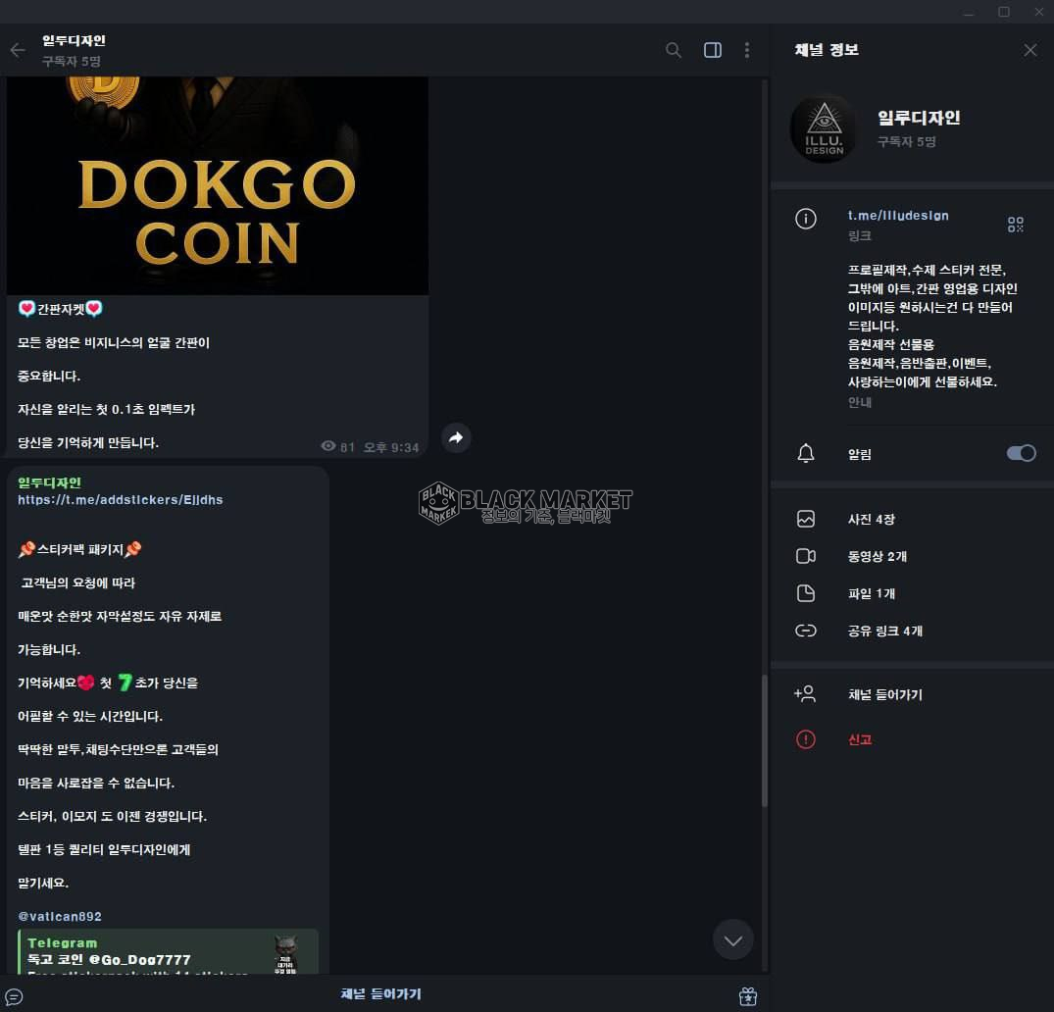Toggle notifications switch off
Screen dimensions: 1054x1012
click(x=1021, y=453)
